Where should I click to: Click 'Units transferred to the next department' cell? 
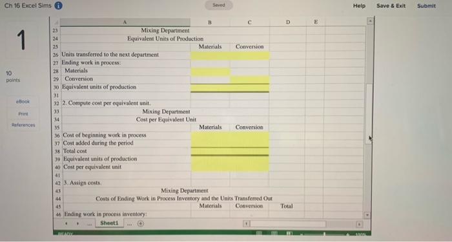pos(125,55)
